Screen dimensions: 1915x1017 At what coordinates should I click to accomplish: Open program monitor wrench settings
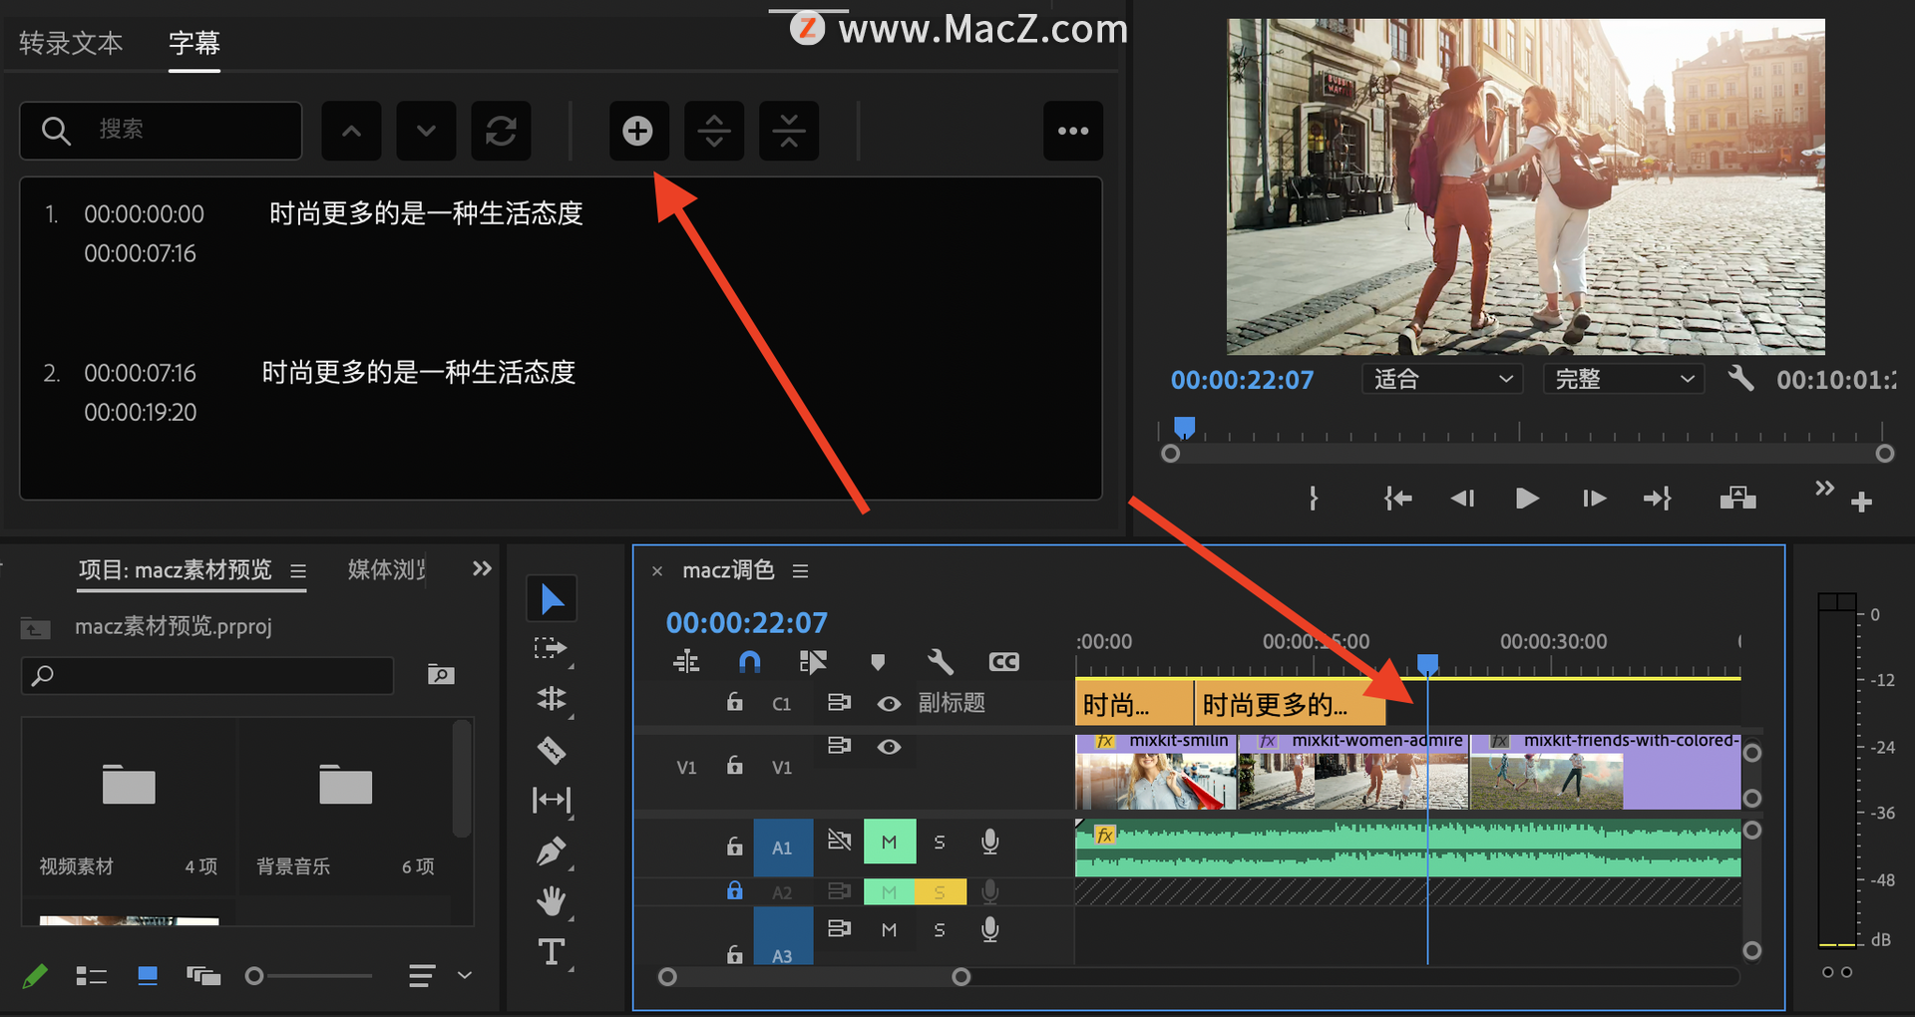click(x=1740, y=379)
